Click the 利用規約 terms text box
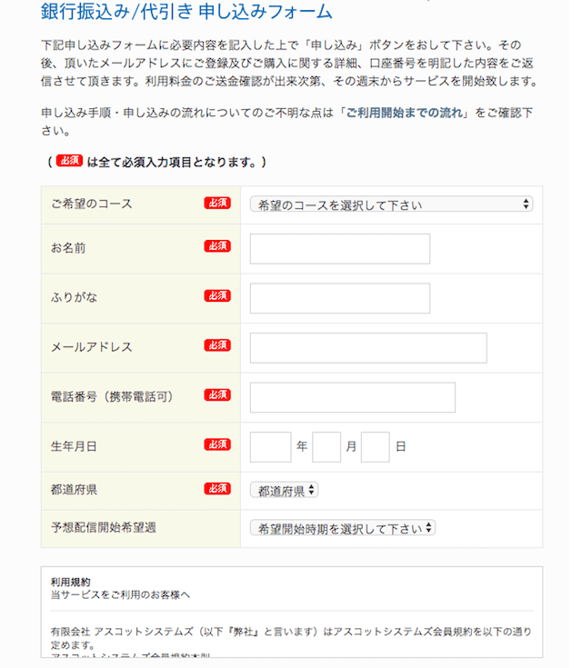Screen dimensions: 582x668 pyautogui.click(x=292, y=613)
